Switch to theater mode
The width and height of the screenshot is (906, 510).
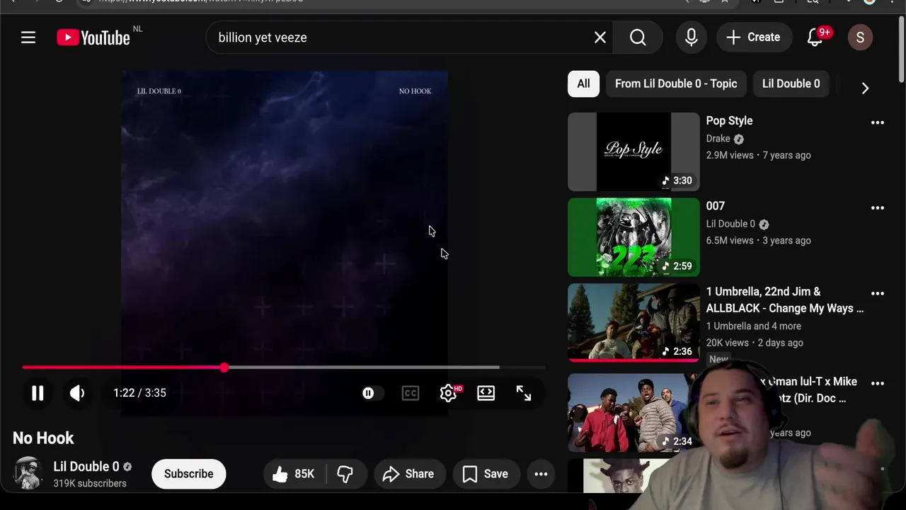coord(486,393)
